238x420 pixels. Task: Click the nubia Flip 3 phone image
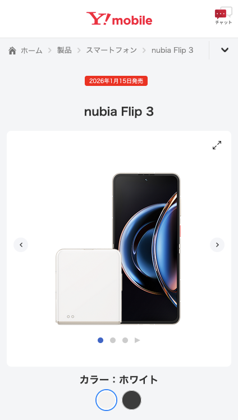(x=118, y=249)
